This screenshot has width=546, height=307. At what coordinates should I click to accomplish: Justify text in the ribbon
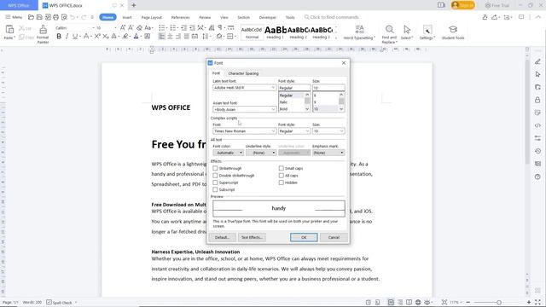point(187,36)
